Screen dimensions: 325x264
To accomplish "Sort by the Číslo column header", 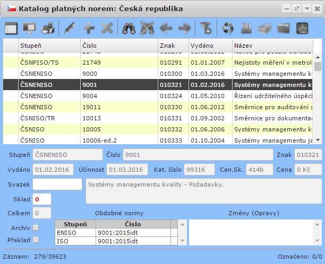I will coord(119,45).
